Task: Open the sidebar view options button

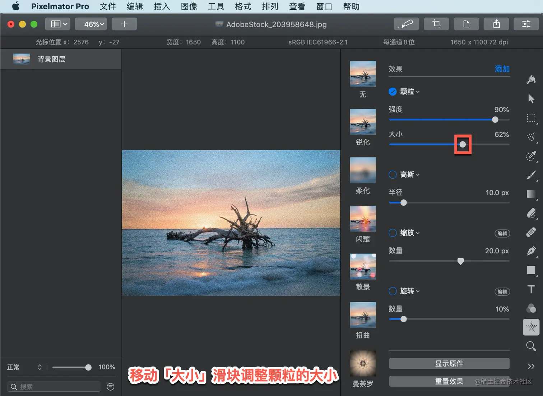Action: pyautogui.click(x=58, y=24)
